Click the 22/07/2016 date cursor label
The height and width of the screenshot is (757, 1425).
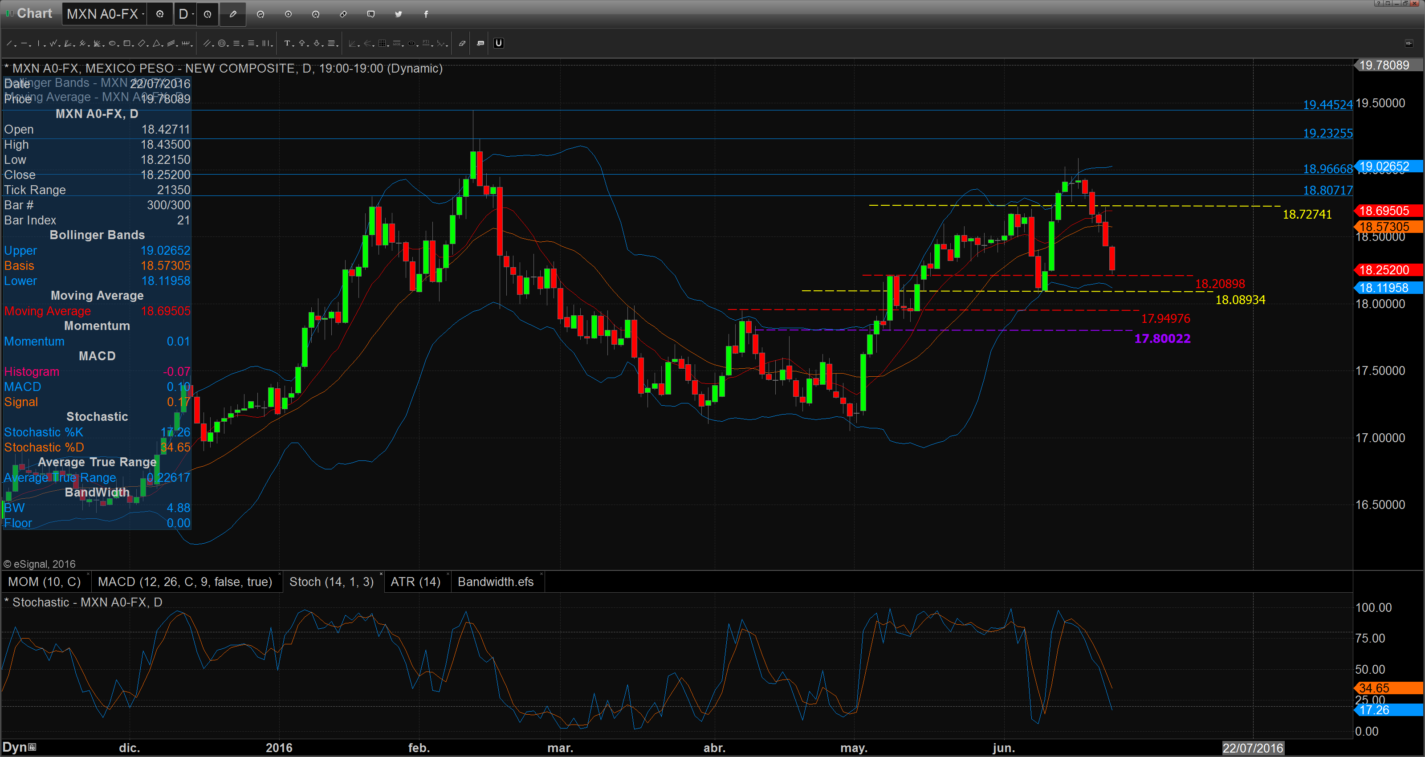[x=1252, y=748]
